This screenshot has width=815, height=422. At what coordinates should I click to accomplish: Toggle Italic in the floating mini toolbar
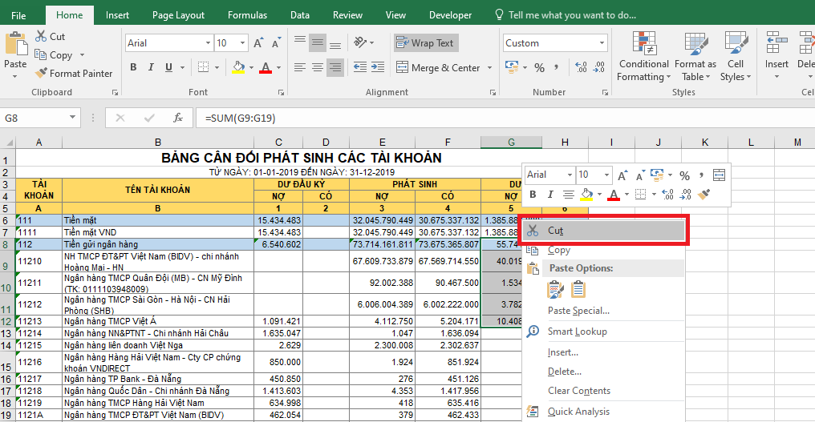[550, 195]
